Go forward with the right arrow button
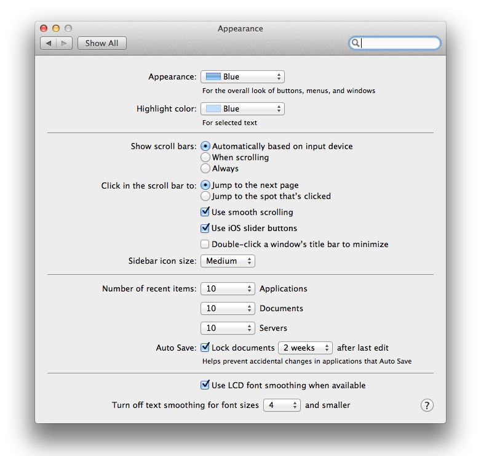Viewport: 481px width, 456px height. click(64, 43)
